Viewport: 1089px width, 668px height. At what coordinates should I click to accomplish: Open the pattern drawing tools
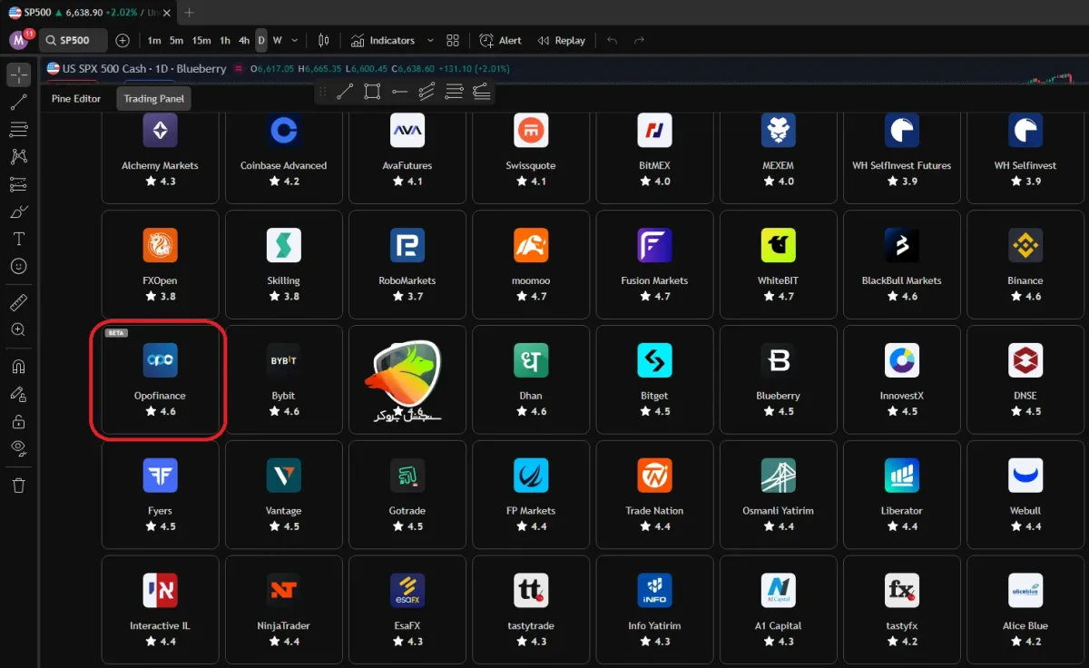pos(18,157)
